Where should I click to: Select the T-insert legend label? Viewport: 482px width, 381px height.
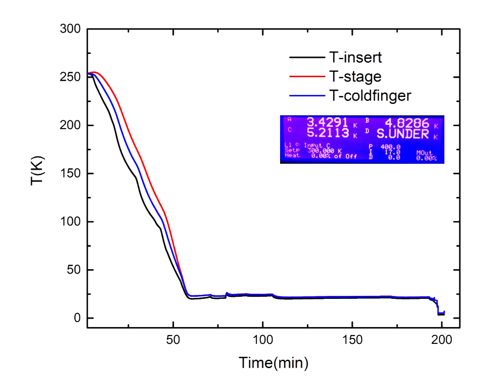click(x=355, y=57)
